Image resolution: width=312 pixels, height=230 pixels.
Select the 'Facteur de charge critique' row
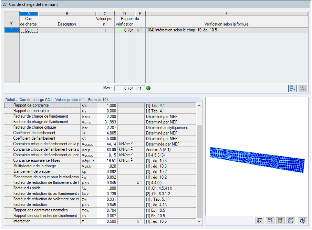point(100,127)
